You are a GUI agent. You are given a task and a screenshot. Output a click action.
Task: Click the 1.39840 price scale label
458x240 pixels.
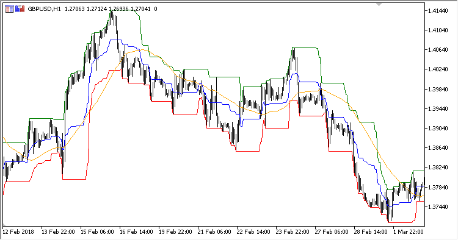point(438,90)
